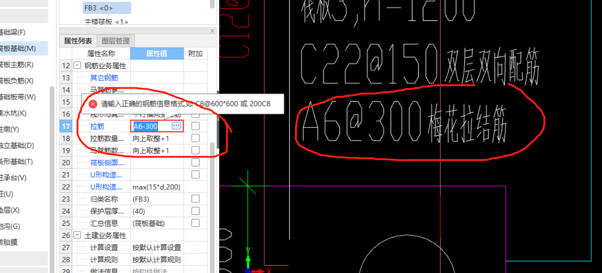Click the 梅花拉结筋 annotation in the drawing
The image size is (602, 273).
click(x=467, y=124)
